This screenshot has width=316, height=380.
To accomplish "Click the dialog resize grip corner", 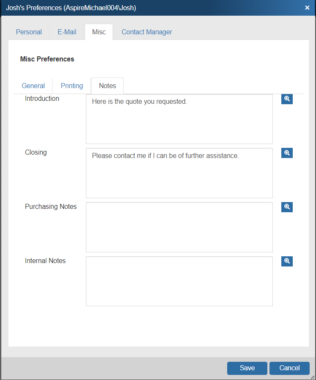I will [312, 377].
